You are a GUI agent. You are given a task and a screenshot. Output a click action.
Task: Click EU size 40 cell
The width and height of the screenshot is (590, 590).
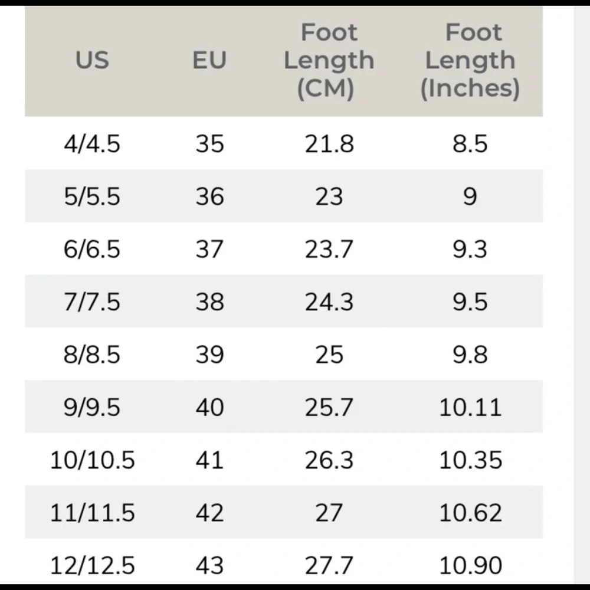pos(209,407)
